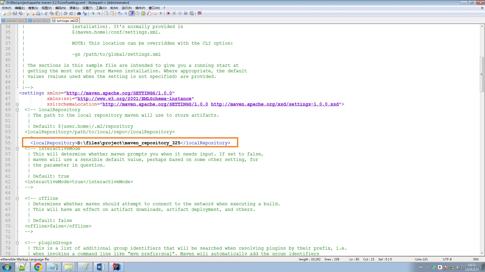Image resolution: width=485 pixels, height=272 pixels.
Task: Click the Zoom In toolbar icon
Action: click(93, 13)
